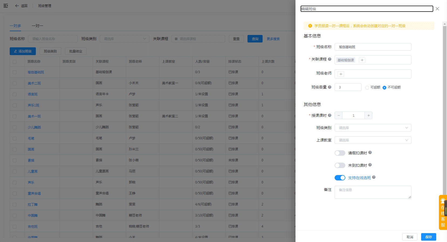The height and width of the screenshot is (242, 447).
Task: Click the 班级容量 input field
Action: 348,87
